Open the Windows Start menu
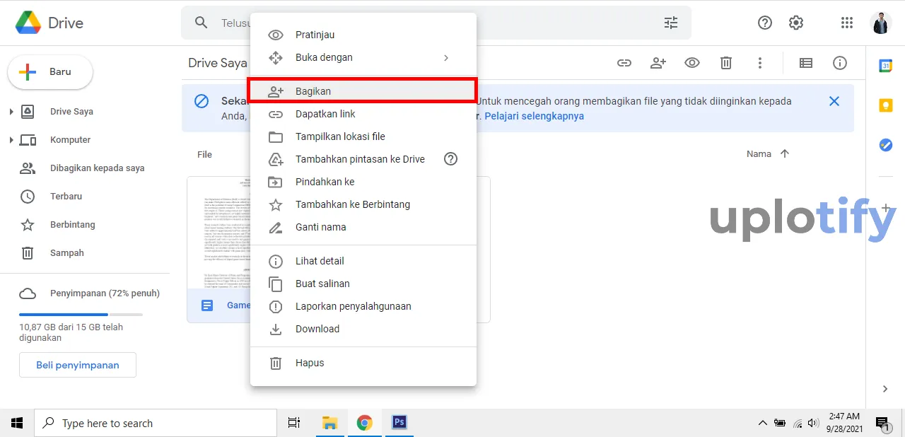Image resolution: width=905 pixels, height=437 pixels. point(17,423)
